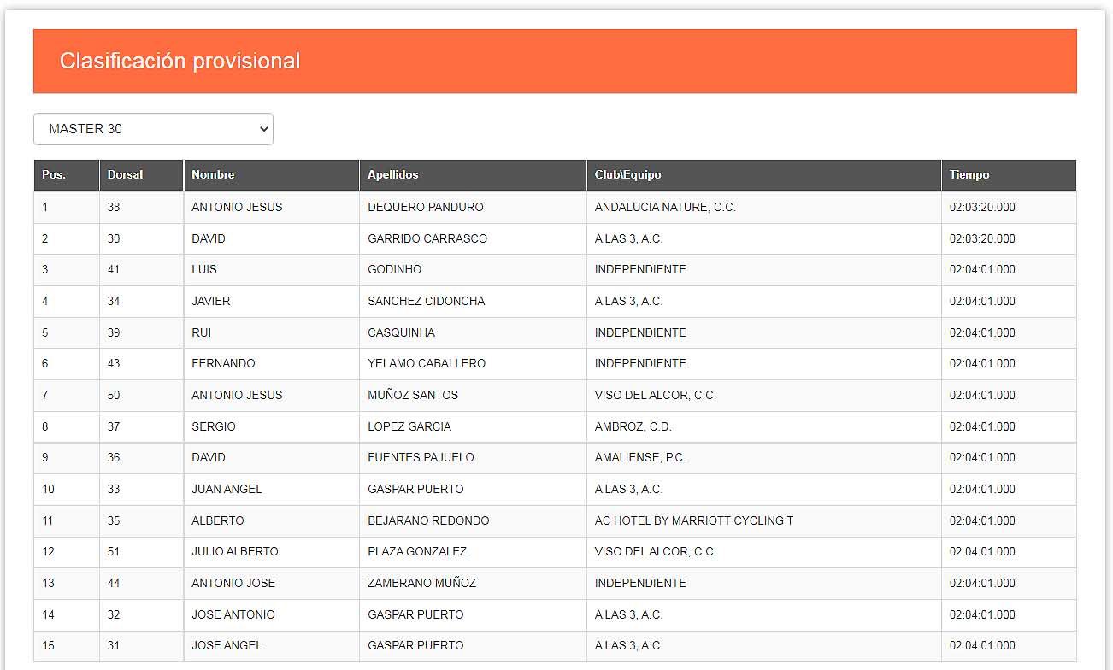This screenshot has height=670, width=1113.
Task: Select surname BEJARANO REDONDO
Action: click(428, 520)
